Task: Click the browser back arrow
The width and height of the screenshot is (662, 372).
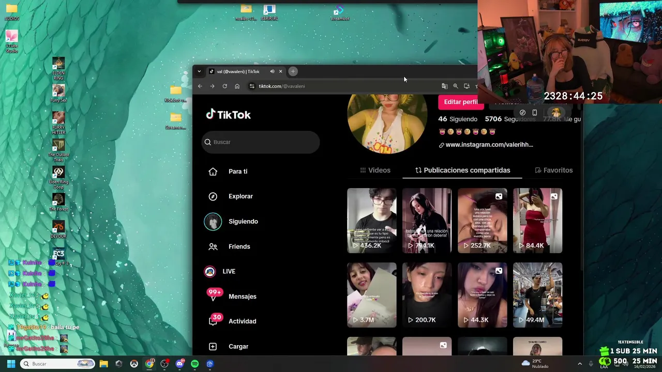Action: 200,86
